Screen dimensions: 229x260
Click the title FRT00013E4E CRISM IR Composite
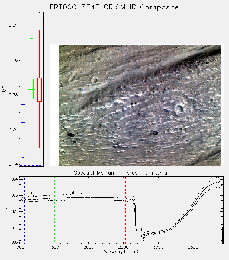point(114,7)
